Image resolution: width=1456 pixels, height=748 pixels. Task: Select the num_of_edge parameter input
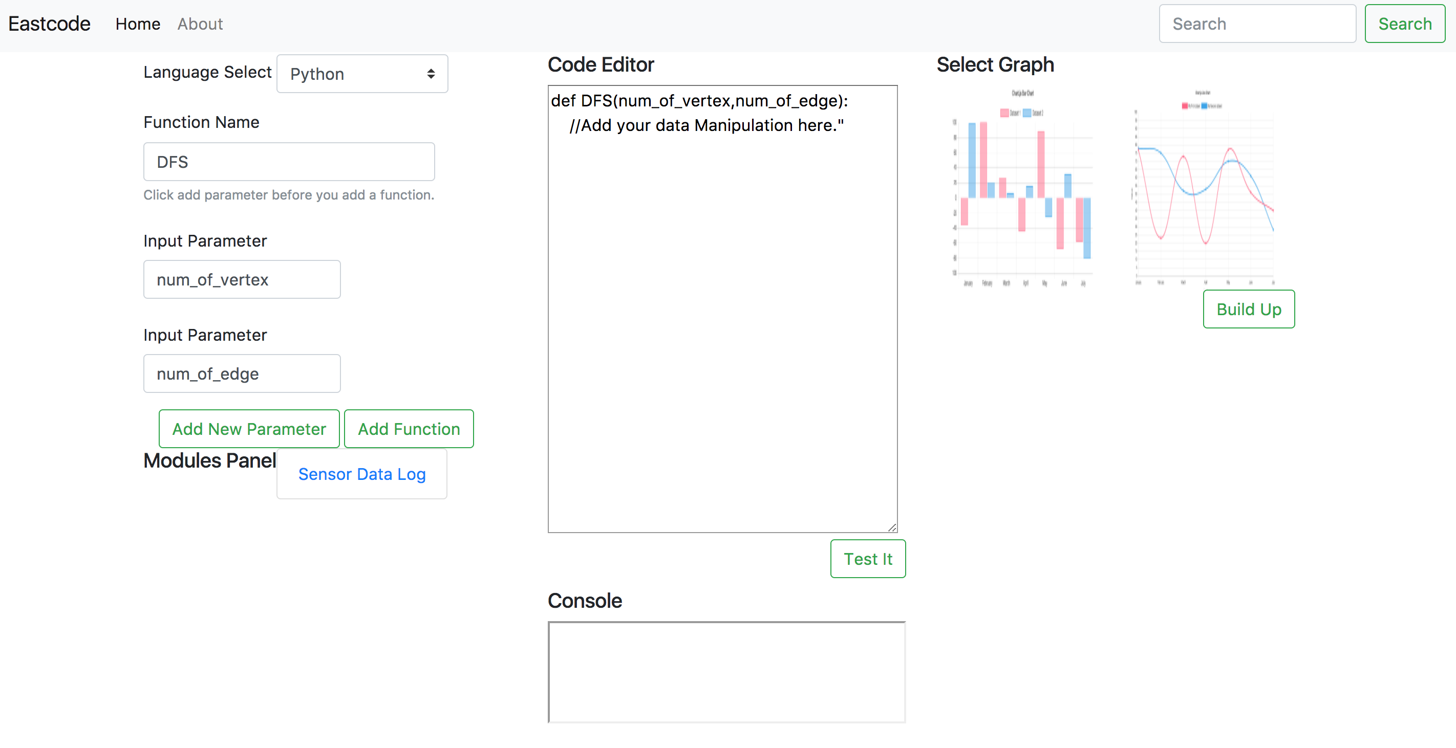242,373
